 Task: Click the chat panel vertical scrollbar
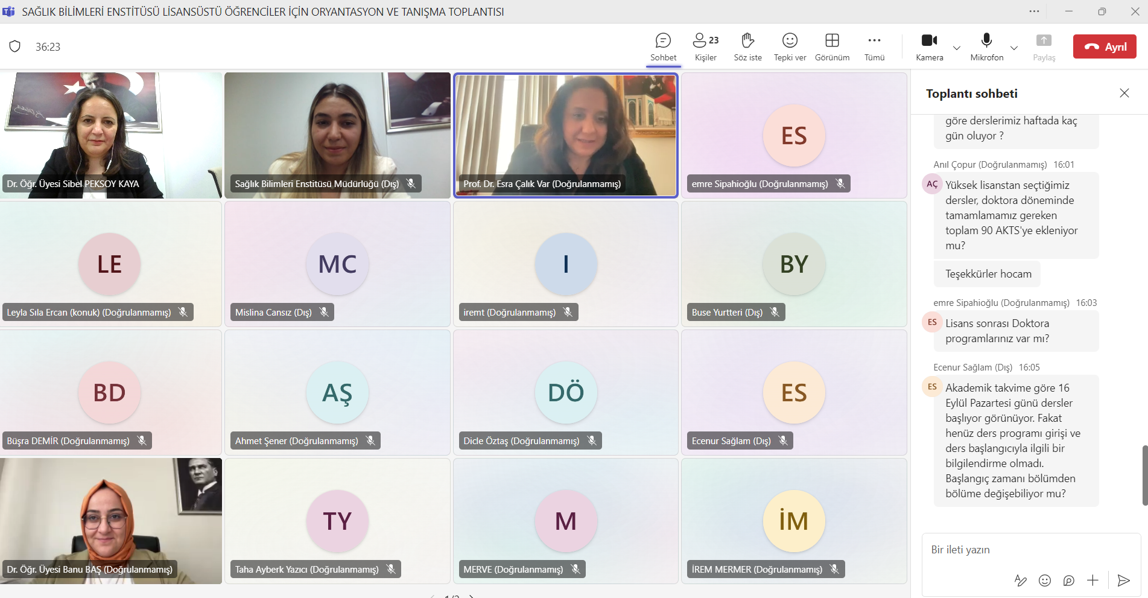tap(1144, 475)
